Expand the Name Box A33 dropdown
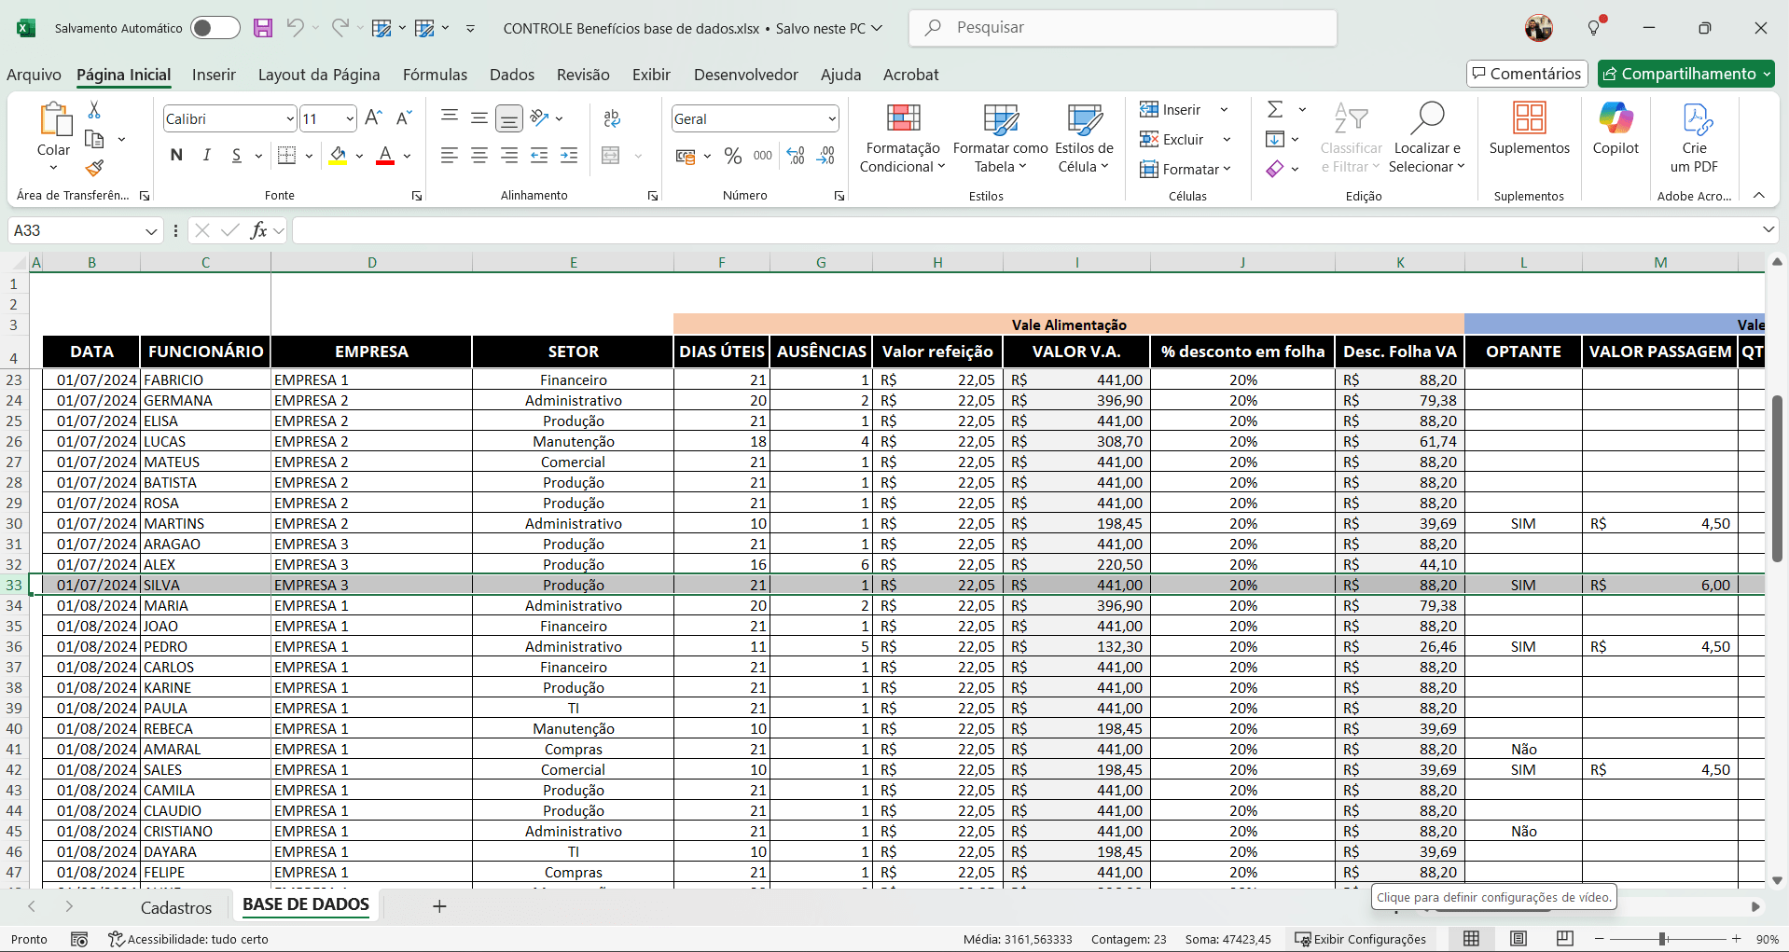 pos(151,231)
